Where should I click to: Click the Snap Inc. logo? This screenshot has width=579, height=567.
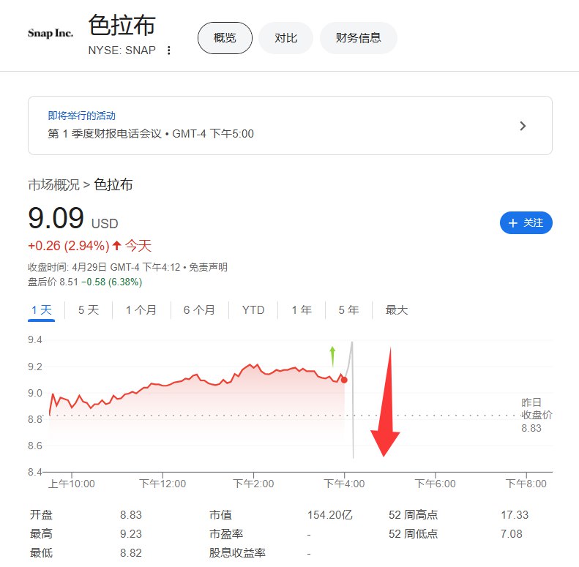[51, 33]
